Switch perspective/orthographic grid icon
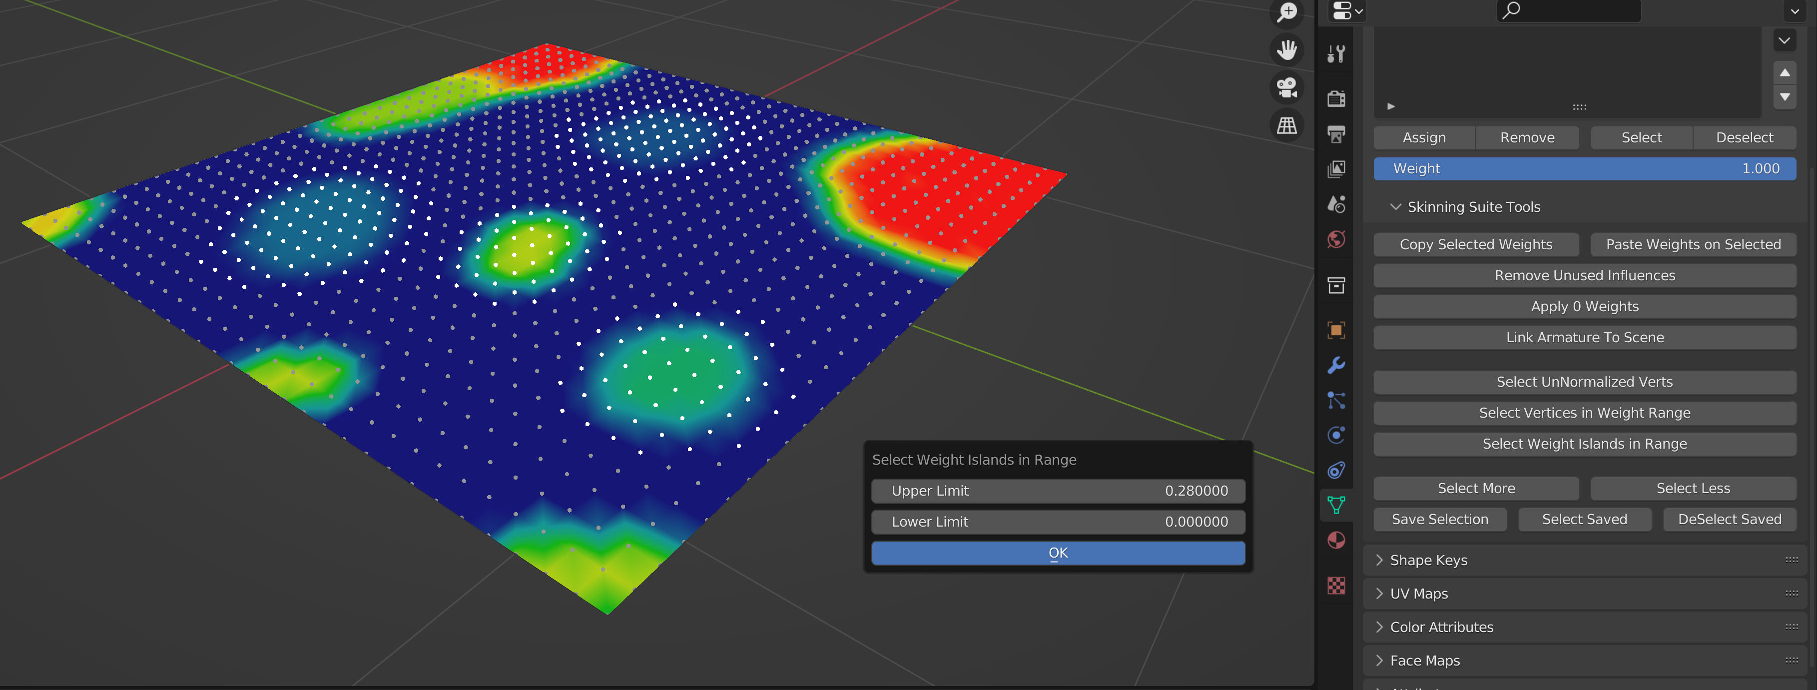Screen dimensions: 1817x690 [1287, 125]
